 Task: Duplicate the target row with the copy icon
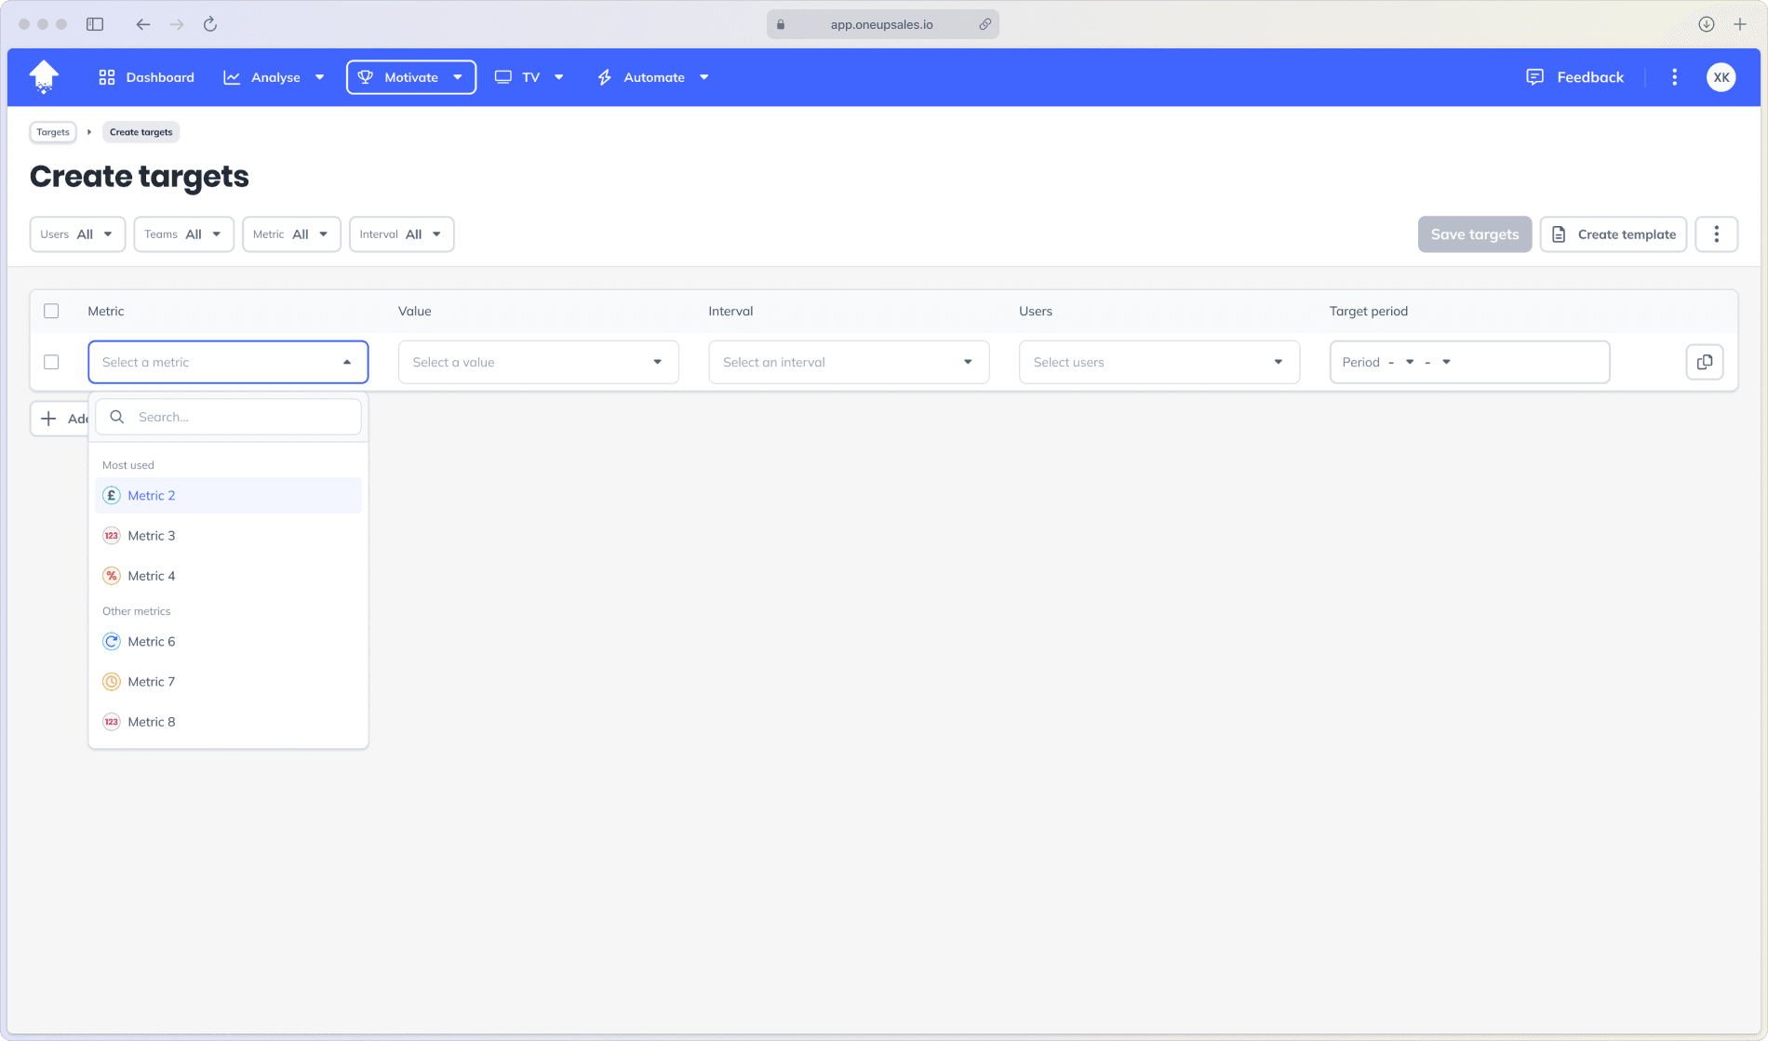click(x=1704, y=362)
